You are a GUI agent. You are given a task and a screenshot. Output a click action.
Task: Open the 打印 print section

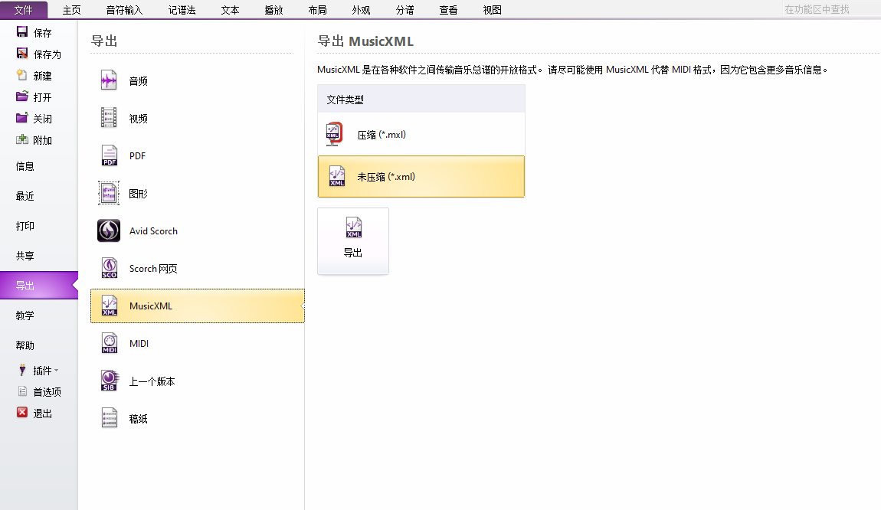(25, 226)
